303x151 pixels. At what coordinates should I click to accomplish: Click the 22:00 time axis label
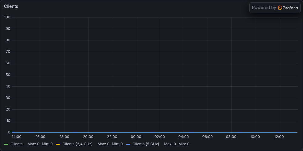coord(112,137)
